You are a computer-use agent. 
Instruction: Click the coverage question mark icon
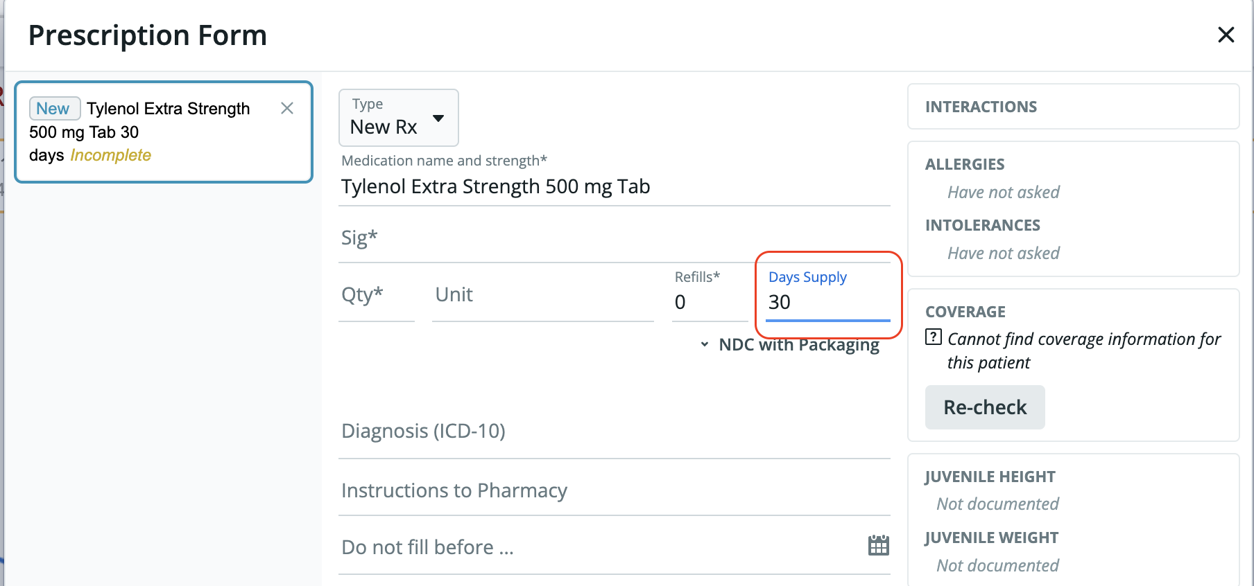pos(934,337)
